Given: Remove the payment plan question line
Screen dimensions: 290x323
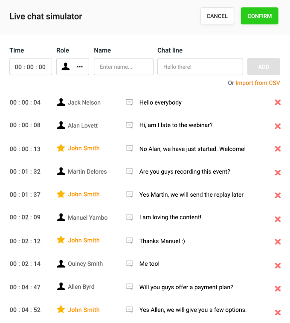Looking at the screenshot, I should click(x=278, y=289).
